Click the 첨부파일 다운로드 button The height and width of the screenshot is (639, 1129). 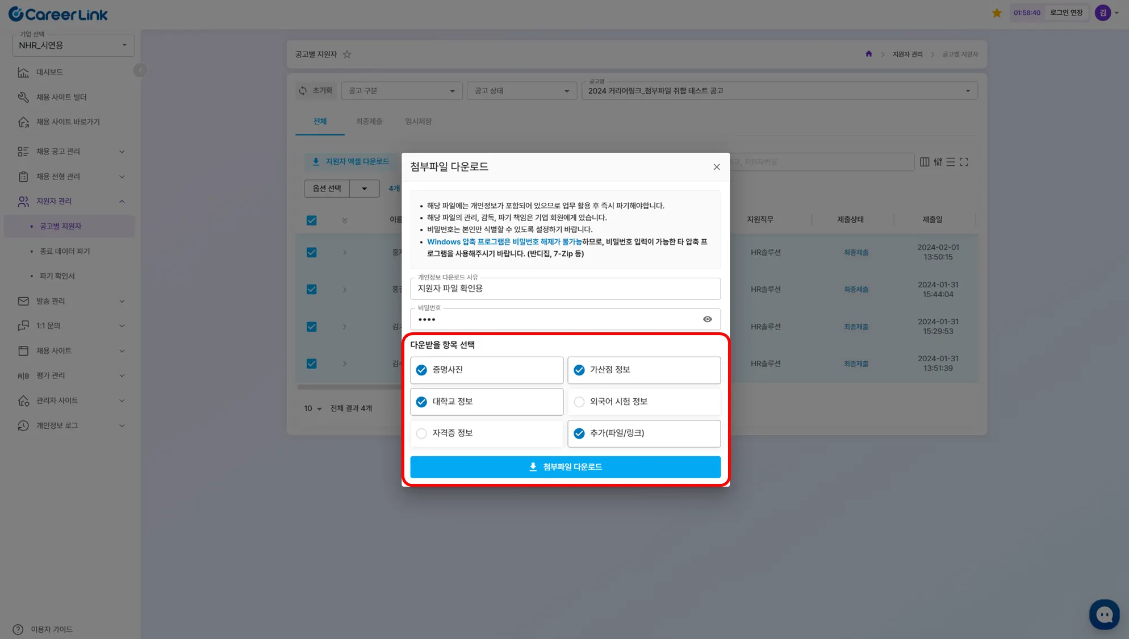coord(565,467)
